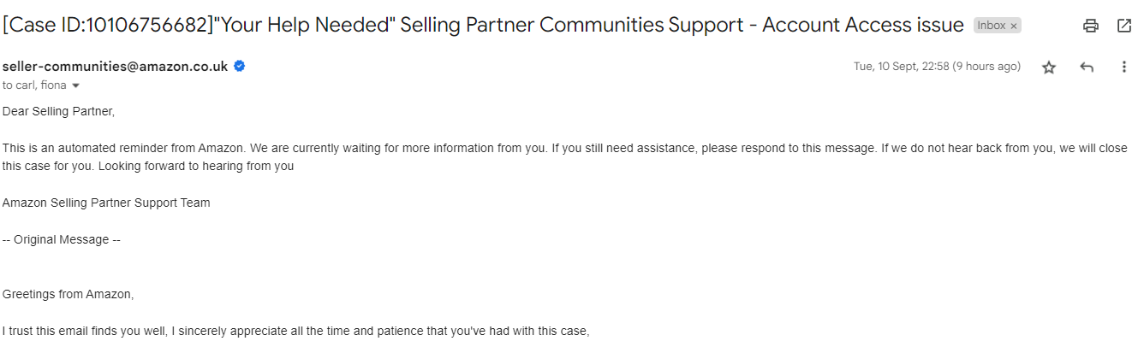Click the blue verified sender badge
This screenshot has height=341, width=1144.
(x=240, y=66)
